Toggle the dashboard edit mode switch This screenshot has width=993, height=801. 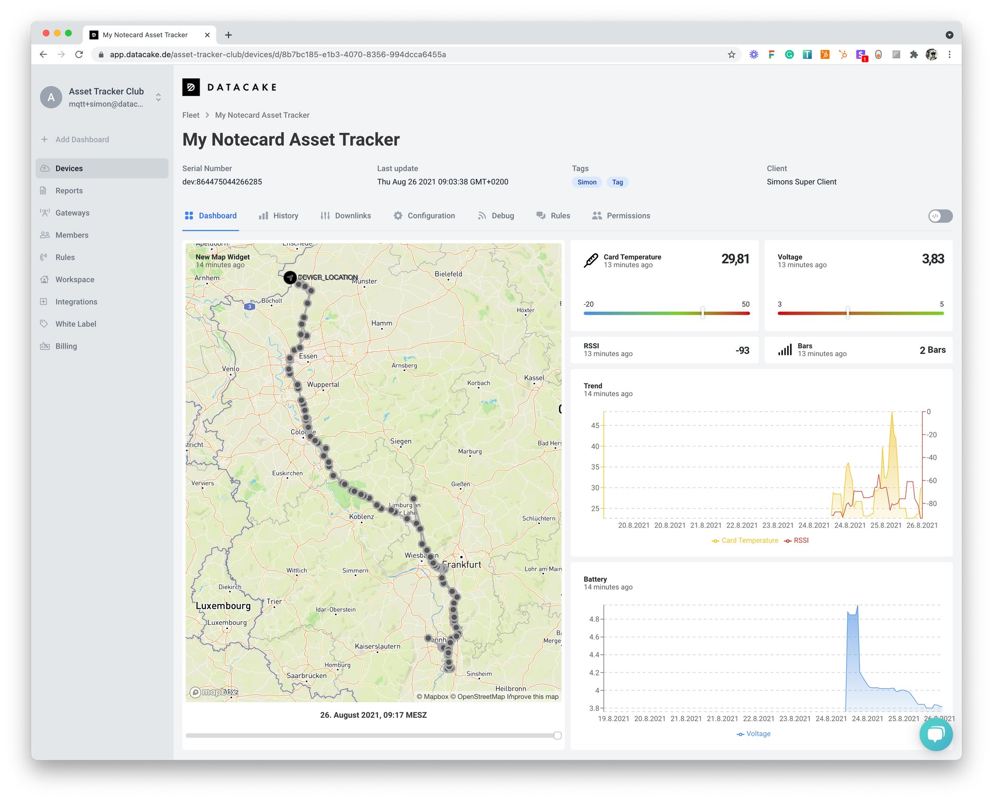coord(940,216)
